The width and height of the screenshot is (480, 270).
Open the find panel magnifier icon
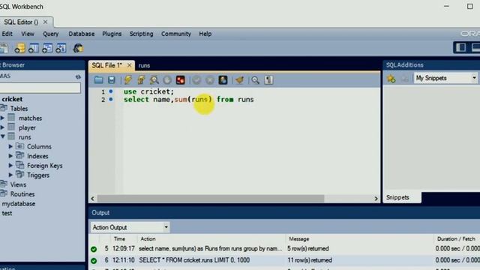[x=255, y=80]
